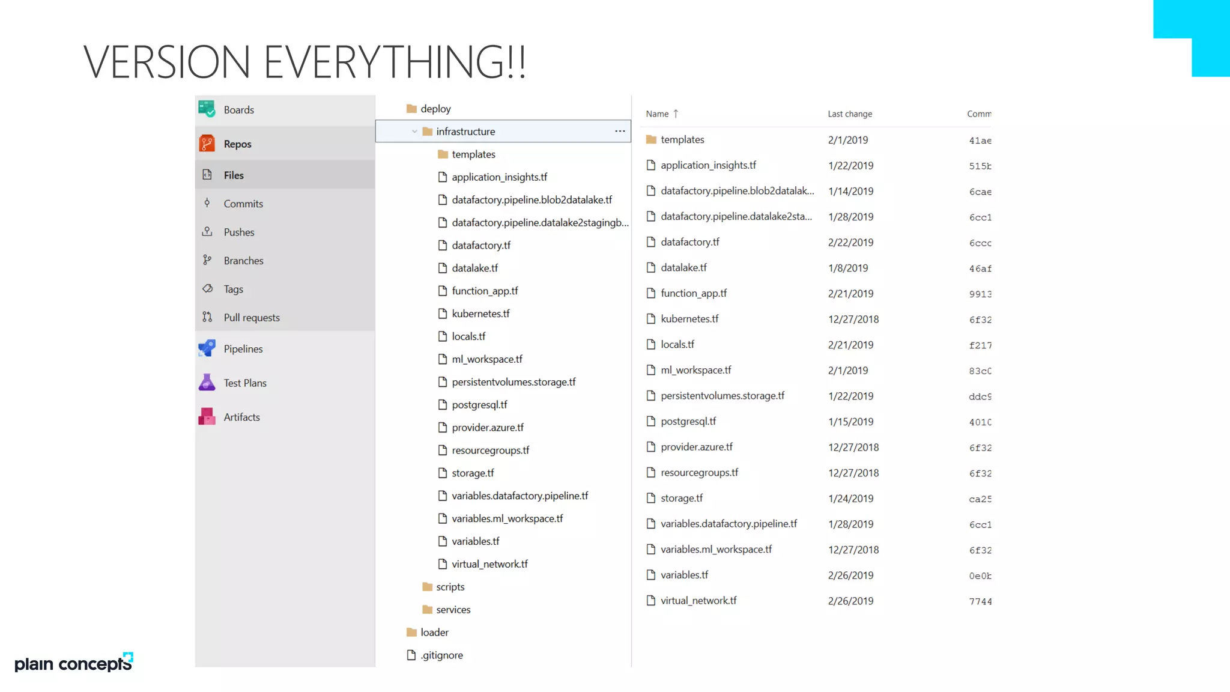The image size is (1230, 692).
Task: Open Tags in the sidebar
Action: (x=234, y=290)
